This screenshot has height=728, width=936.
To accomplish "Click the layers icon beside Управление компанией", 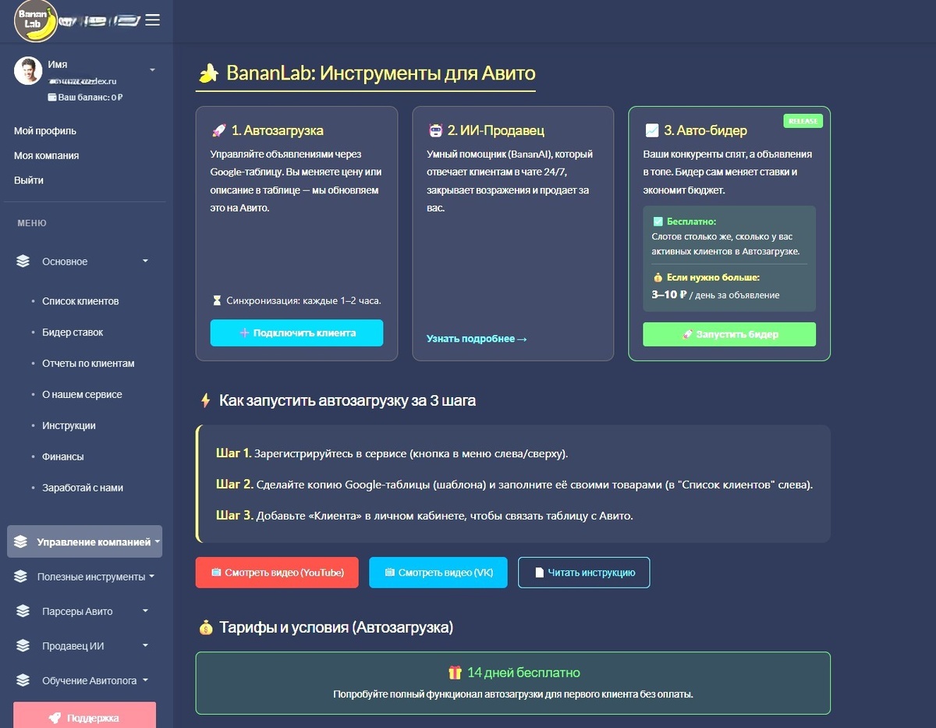I will click(21, 542).
